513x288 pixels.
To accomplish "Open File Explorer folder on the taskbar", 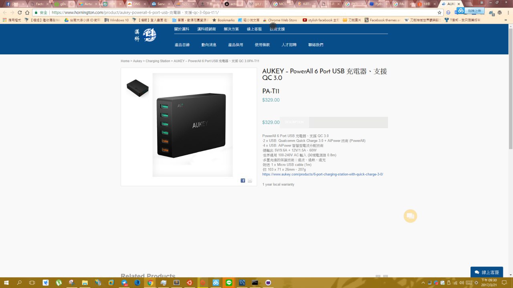I will click(85, 282).
